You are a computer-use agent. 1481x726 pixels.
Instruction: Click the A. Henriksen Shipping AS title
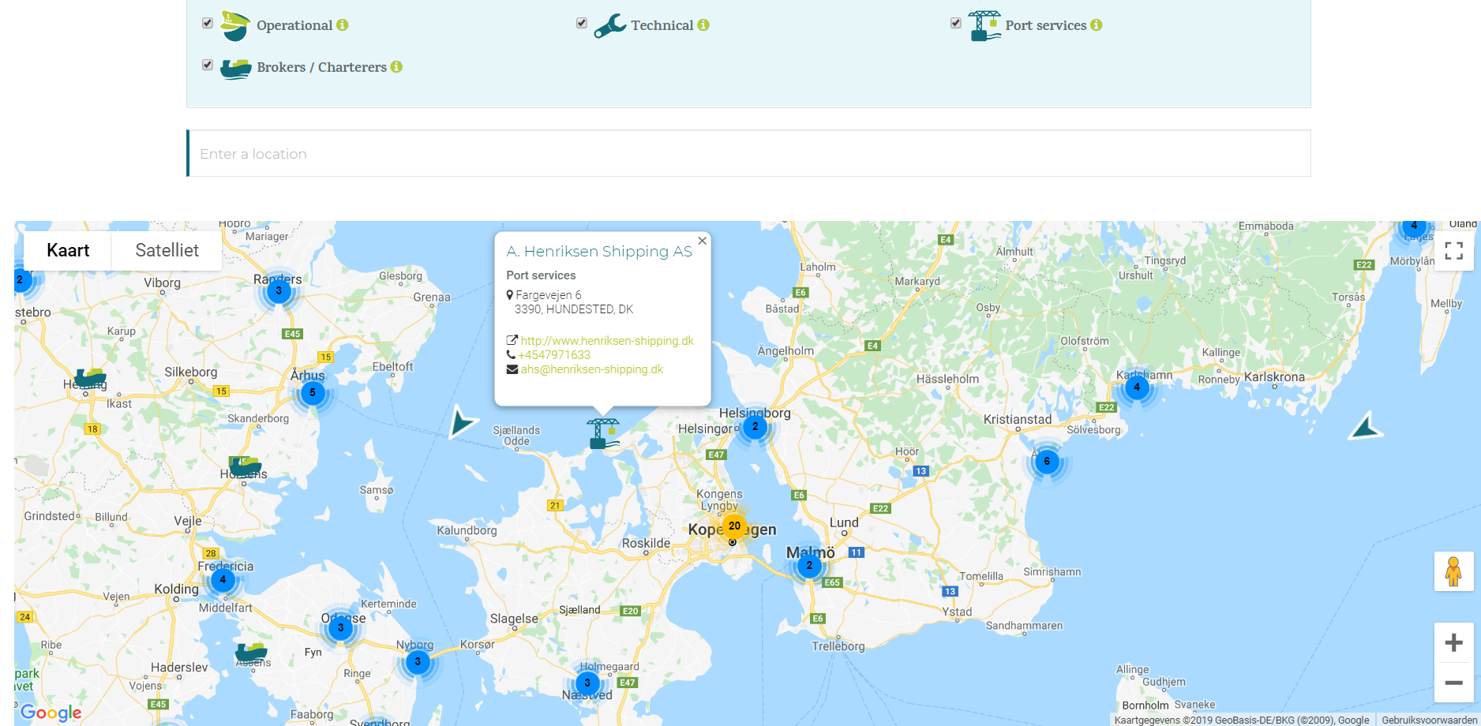coord(599,251)
